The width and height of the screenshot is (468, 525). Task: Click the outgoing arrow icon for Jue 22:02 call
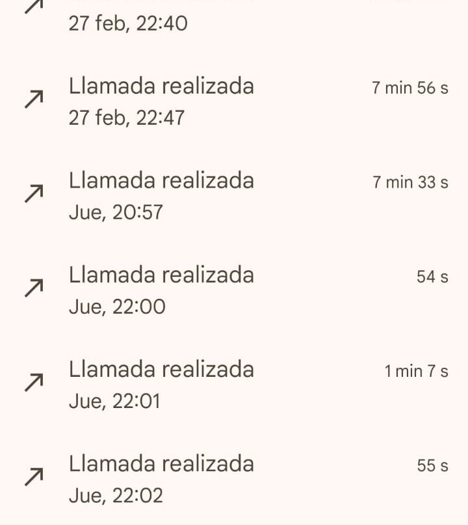click(34, 477)
